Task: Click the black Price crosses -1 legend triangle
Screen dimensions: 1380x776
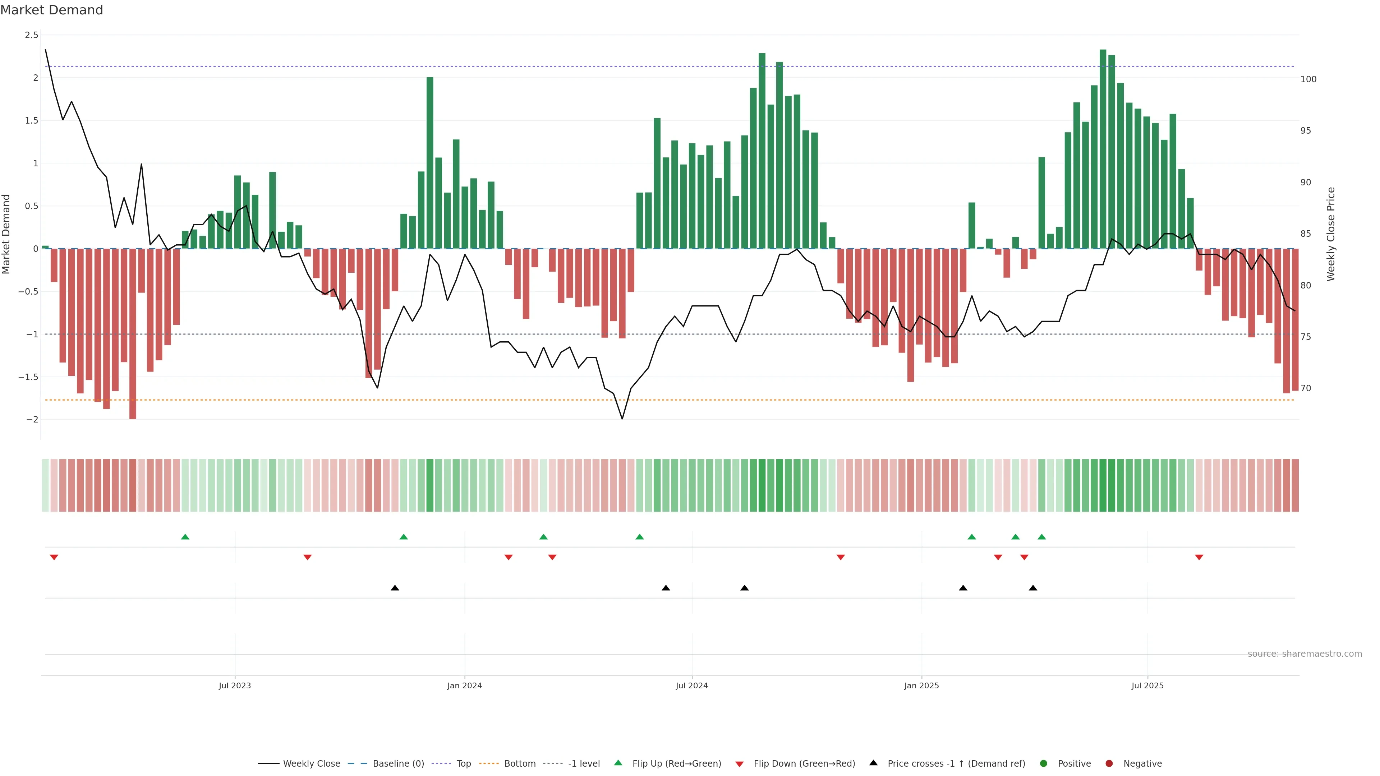Action: [x=873, y=763]
